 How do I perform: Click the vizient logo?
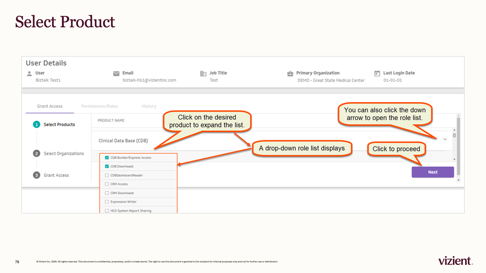tap(455, 261)
